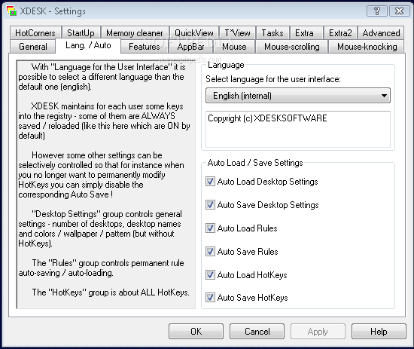Screen dimensions: 414x349
Task: Switch to the HotCorners tab
Action: 35,33
